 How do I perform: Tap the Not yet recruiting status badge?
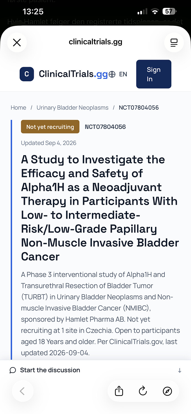click(50, 127)
